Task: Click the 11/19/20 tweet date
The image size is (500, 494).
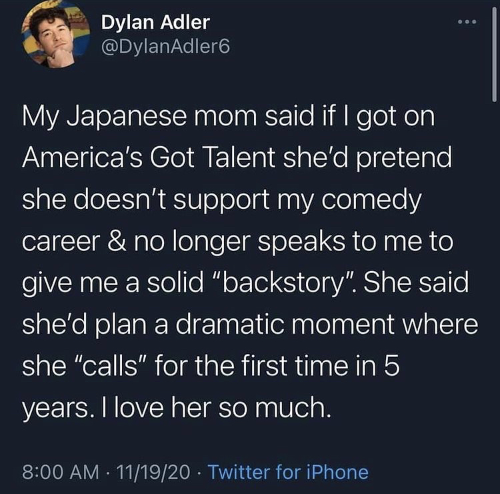Action: click(x=153, y=472)
